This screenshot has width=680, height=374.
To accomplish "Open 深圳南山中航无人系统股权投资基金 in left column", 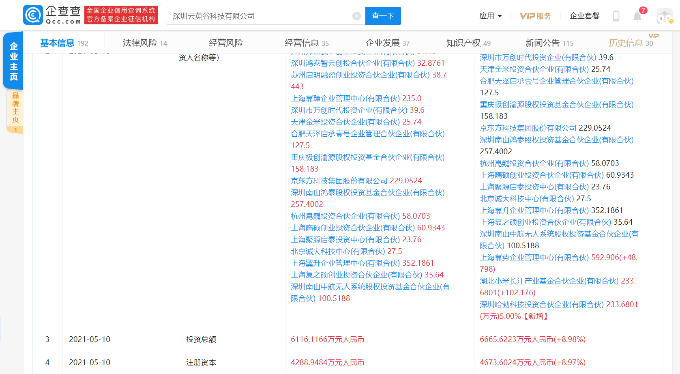I will tap(370, 292).
